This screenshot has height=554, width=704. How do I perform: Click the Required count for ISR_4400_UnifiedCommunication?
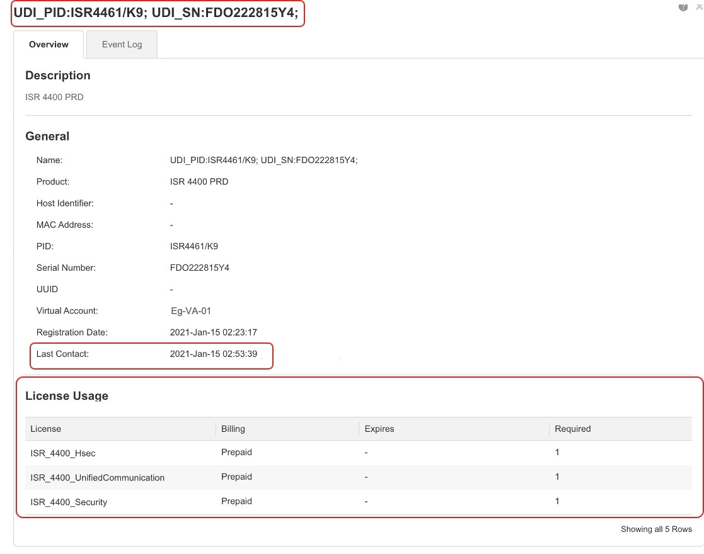(x=557, y=477)
